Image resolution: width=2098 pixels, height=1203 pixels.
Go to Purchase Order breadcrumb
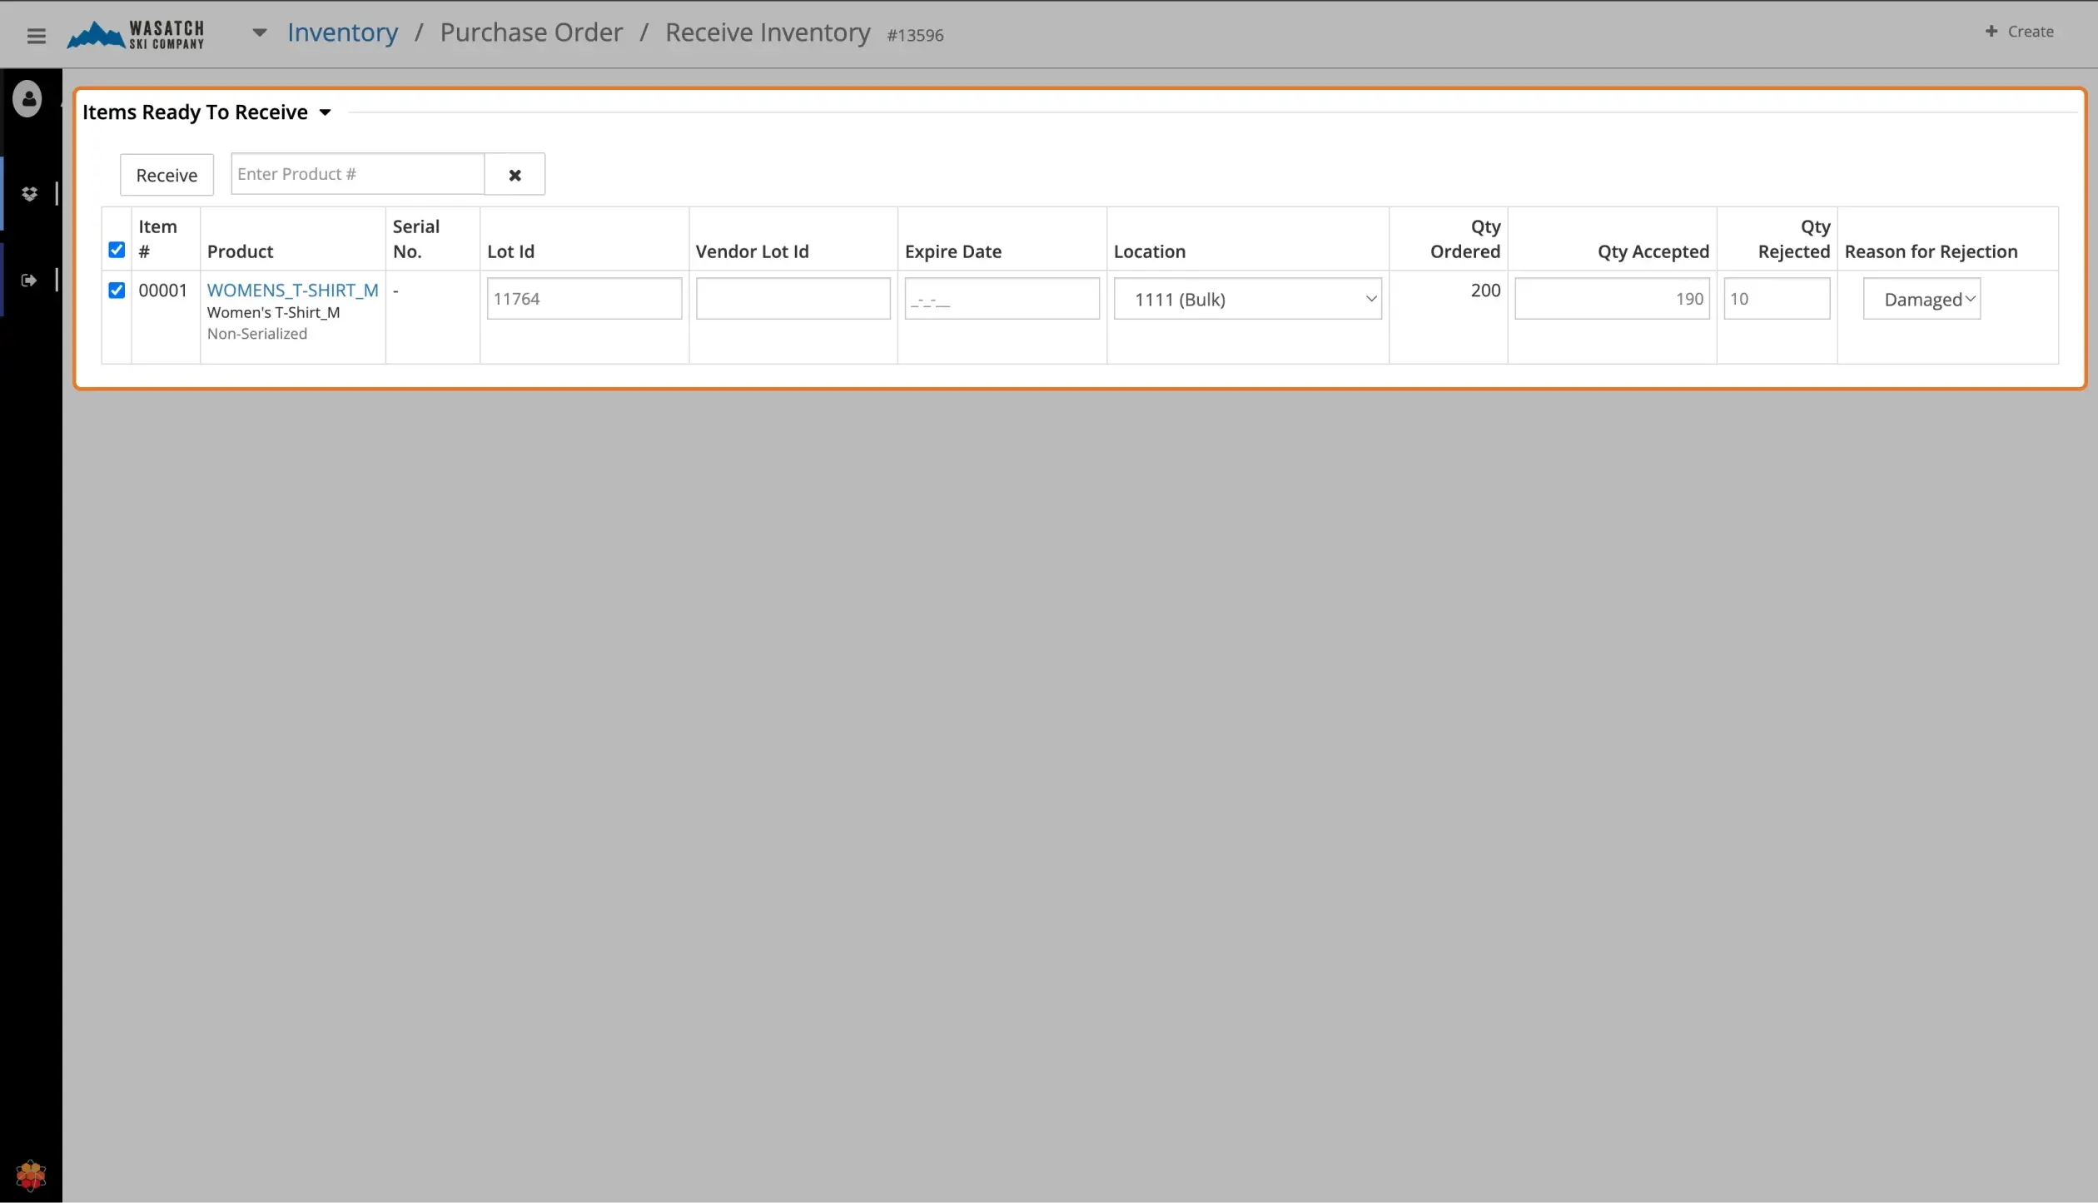(x=531, y=33)
